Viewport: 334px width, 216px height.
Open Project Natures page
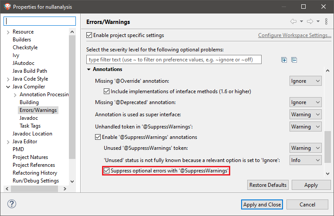coord(30,157)
